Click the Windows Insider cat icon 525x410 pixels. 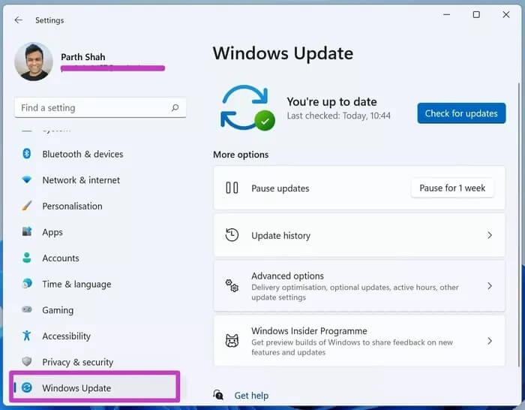232,341
